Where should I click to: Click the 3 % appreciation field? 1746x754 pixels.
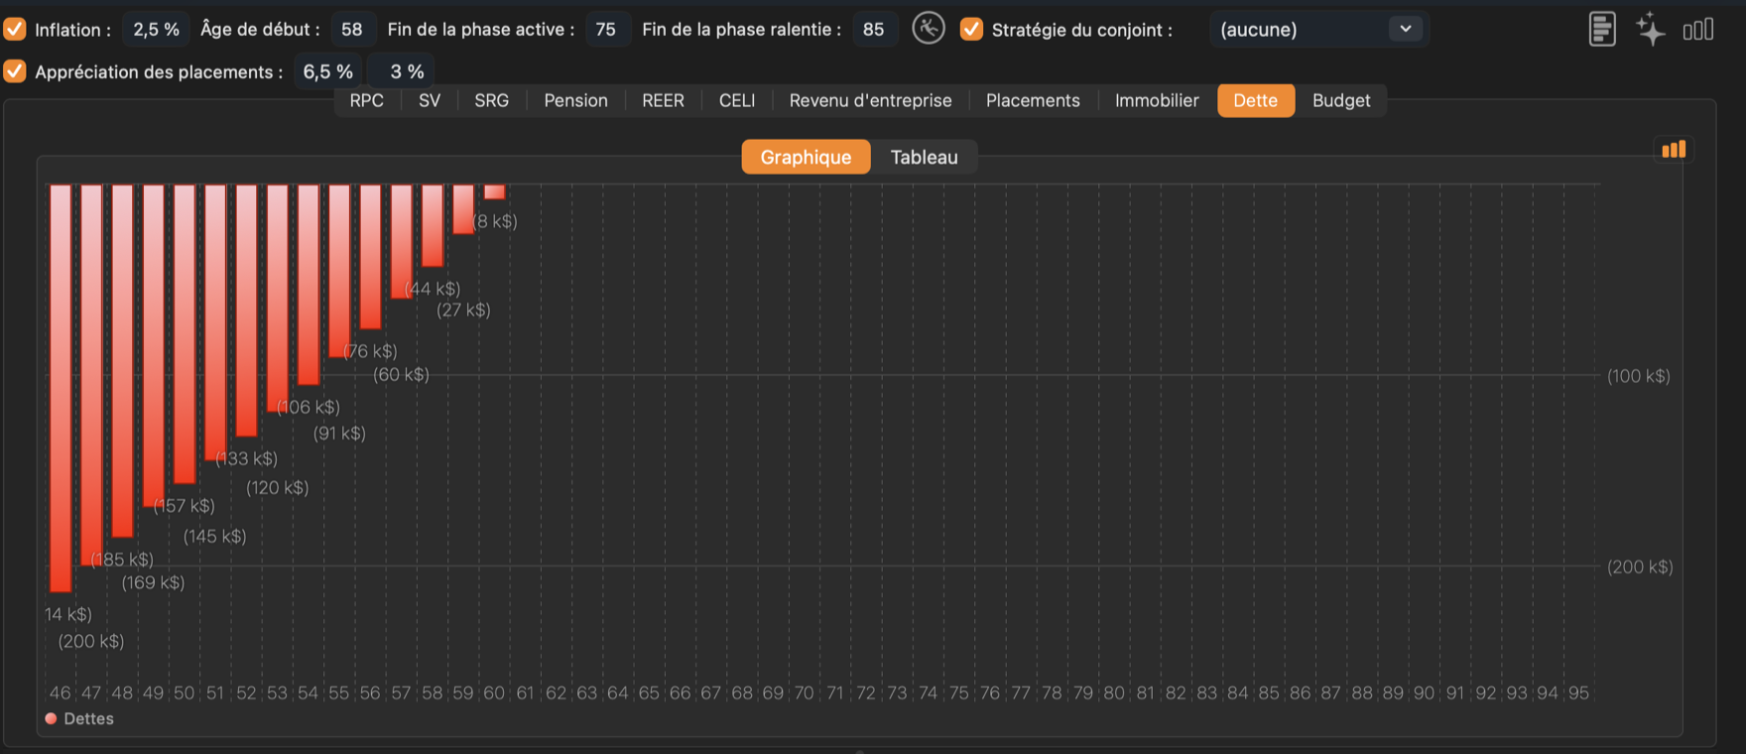[x=401, y=71]
